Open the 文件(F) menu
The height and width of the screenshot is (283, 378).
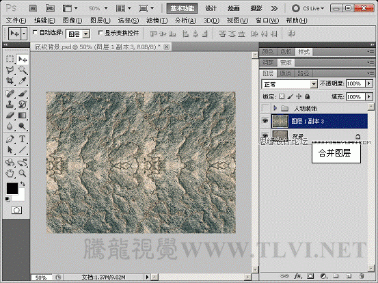[x=16, y=21]
